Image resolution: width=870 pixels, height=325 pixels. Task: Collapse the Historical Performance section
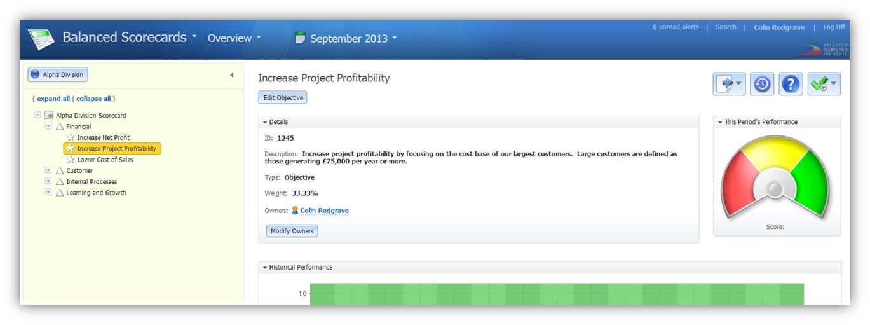tap(265, 268)
